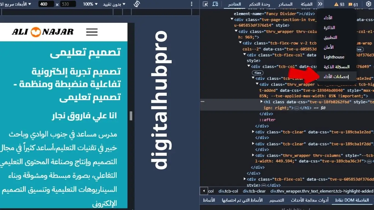Click the issues counter showing 61

tap(353, 4)
